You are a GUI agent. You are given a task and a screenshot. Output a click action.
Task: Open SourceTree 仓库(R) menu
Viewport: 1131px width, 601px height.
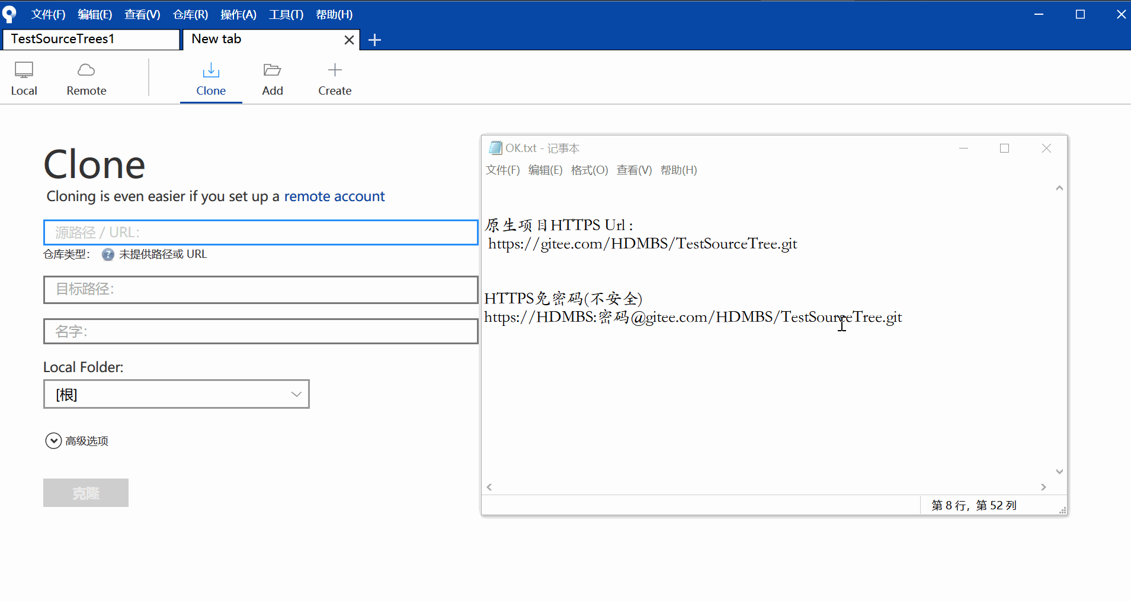tap(190, 14)
